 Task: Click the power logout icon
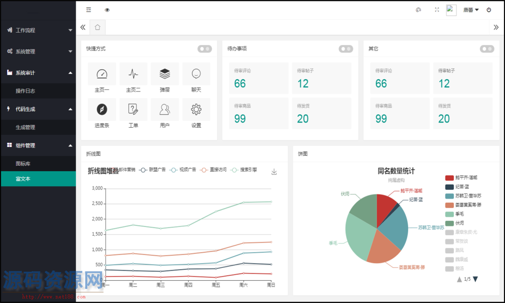coord(488,10)
